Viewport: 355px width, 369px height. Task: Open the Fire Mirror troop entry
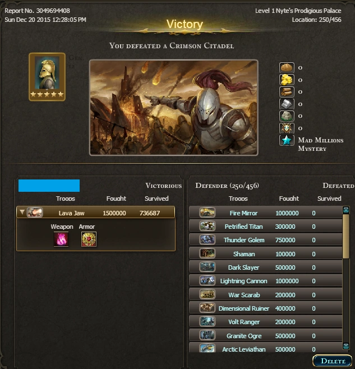(265, 213)
